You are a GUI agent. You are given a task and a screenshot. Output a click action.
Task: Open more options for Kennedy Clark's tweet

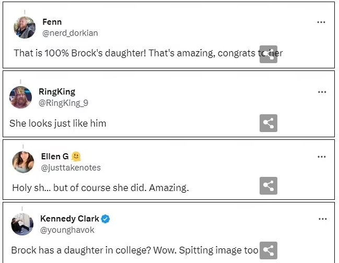tap(322, 219)
